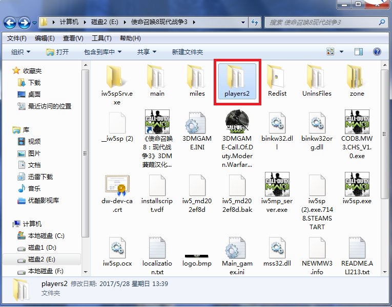Expand the arrow after 磁盘2 (E:) breadcrumb
Image resolution: width=392 pixels, height=307 pixels.
[x=125, y=22]
